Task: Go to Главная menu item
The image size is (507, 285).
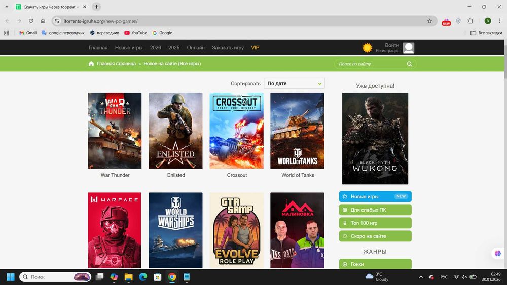Action: (98, 48)
